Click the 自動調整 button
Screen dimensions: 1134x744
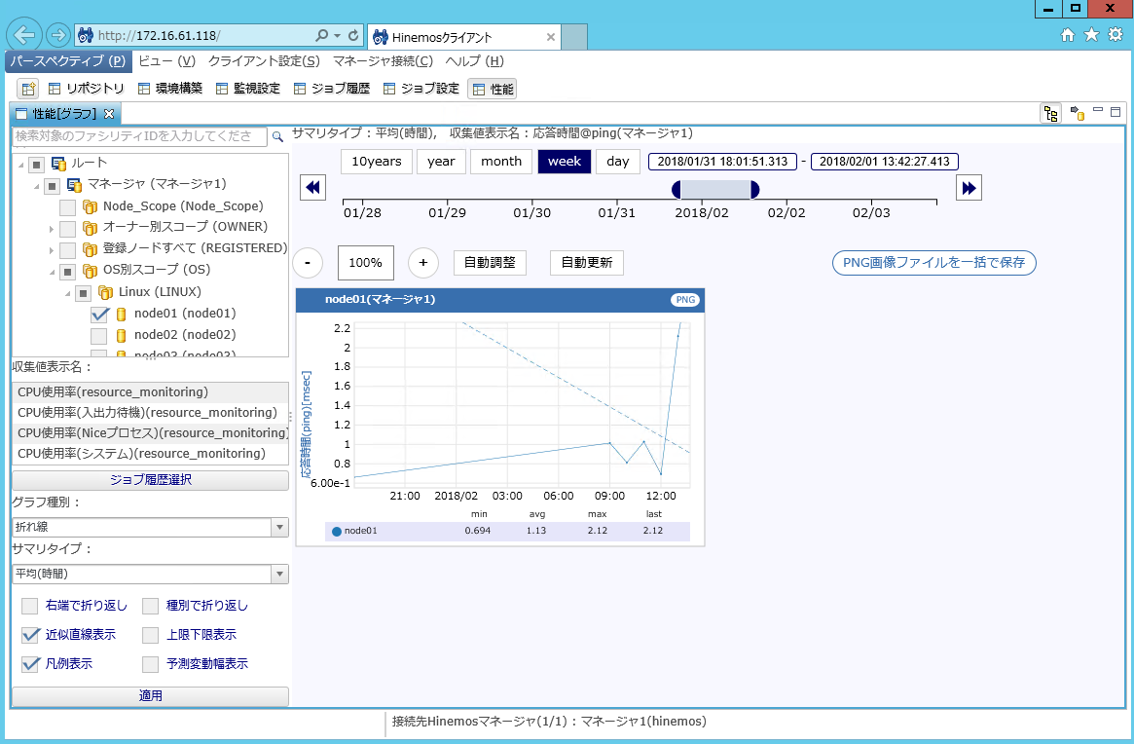490,262
